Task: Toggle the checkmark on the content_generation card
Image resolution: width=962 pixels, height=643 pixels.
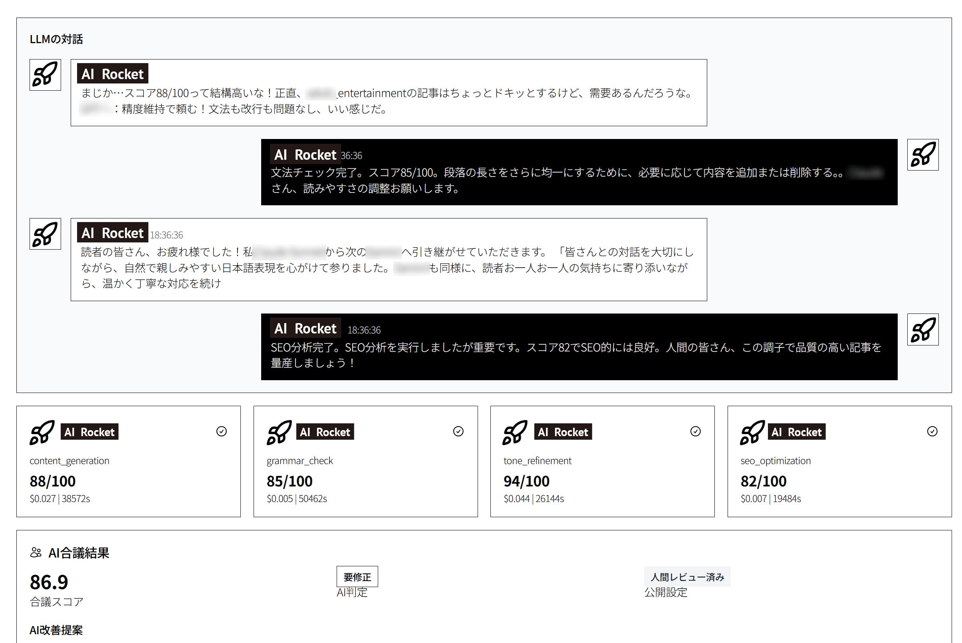Action: (x=222, y=431)
